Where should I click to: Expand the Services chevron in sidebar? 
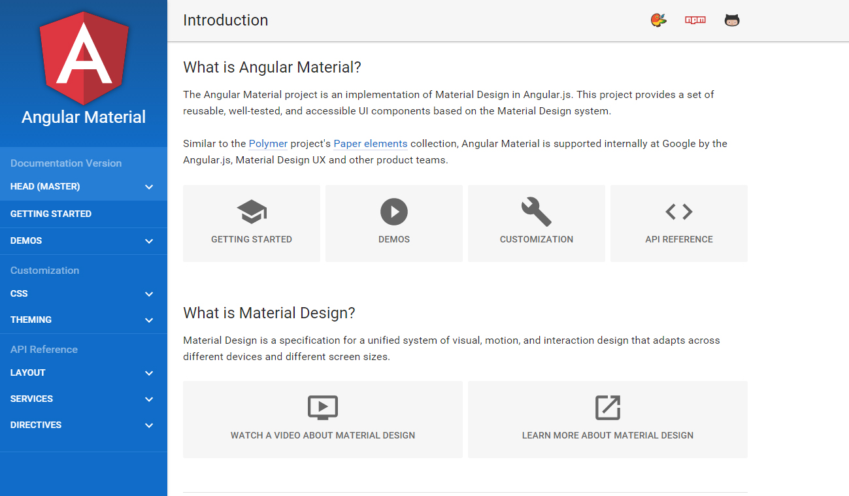point(149,399)
